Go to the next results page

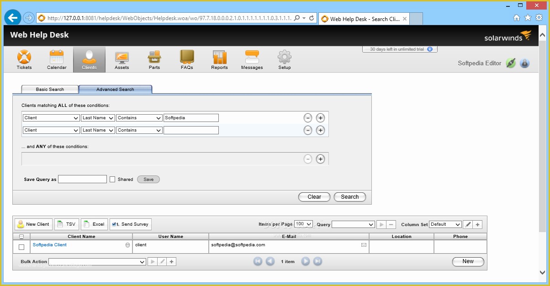tap(306, 261)
